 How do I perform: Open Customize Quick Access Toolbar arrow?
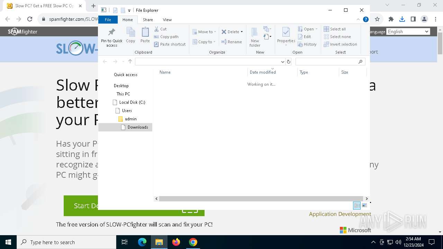coord(129,10)
